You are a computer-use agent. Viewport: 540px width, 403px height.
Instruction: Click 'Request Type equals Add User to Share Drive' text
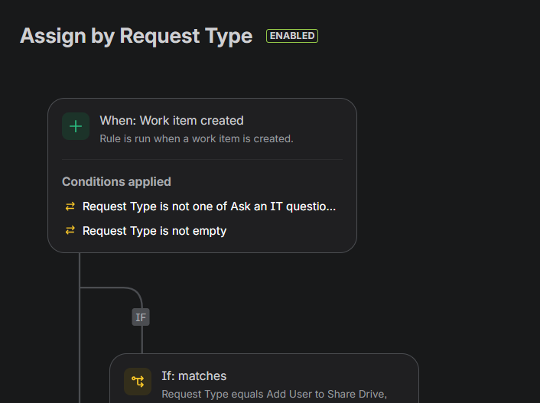tap(274, 394)
